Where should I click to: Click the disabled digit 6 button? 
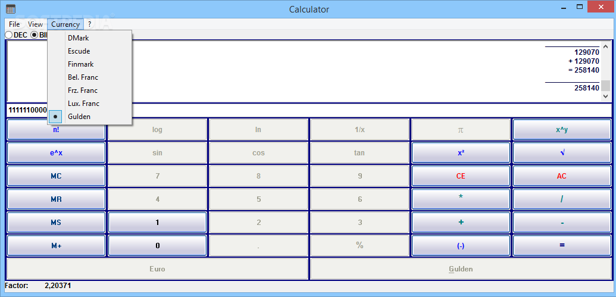359,199
